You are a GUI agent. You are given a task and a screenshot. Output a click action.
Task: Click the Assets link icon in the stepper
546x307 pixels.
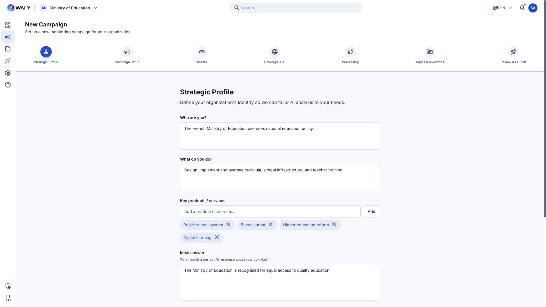[x=202, y=52]
